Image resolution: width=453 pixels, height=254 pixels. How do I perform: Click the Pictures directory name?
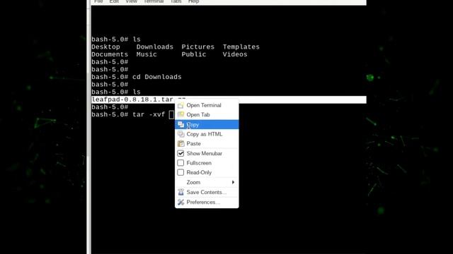(198, 47)
